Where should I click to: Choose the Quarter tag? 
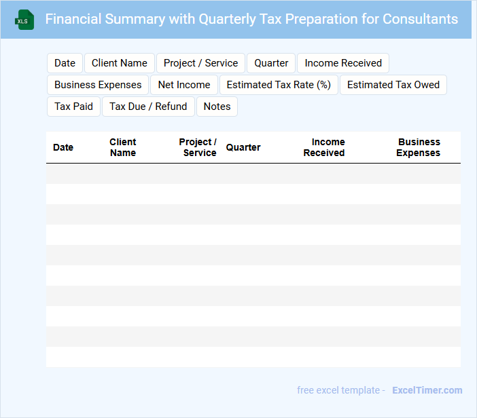pos(271,63)
